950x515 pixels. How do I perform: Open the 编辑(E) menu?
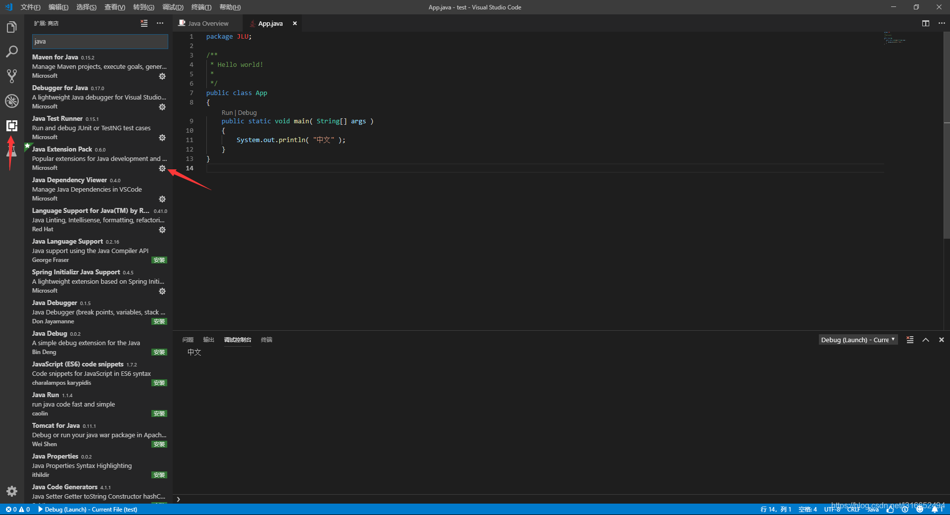click(x=58, y=7)
